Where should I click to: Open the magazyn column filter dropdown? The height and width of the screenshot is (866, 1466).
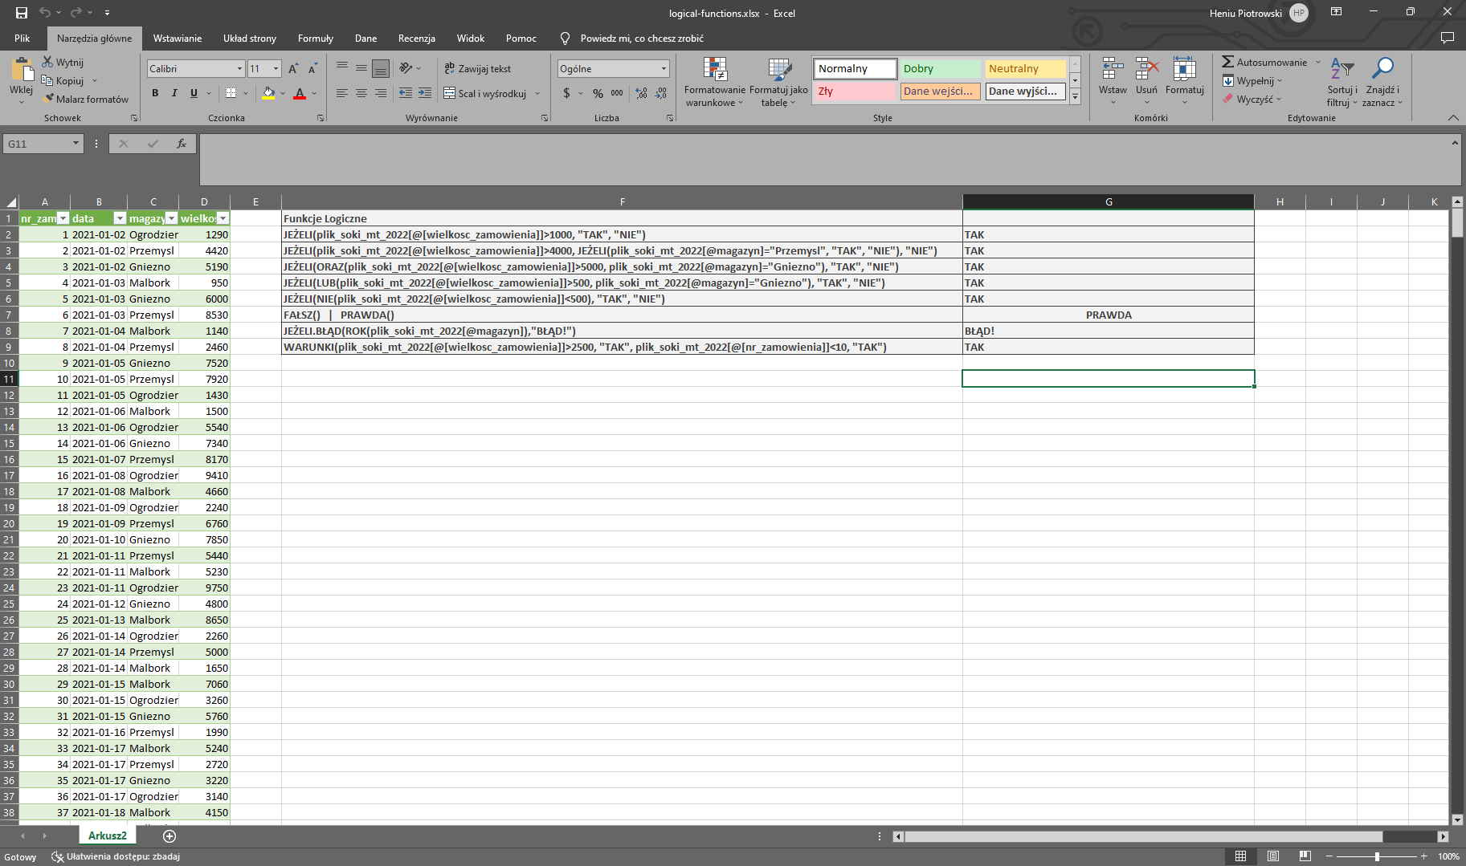tap(171, 218)
